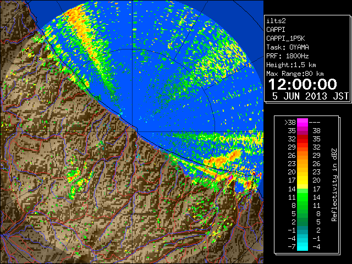Select the "Max Range:80 km" text
The width and height of the screenshot is (352, 264).
pyautogui.click(x=295, y=74)
